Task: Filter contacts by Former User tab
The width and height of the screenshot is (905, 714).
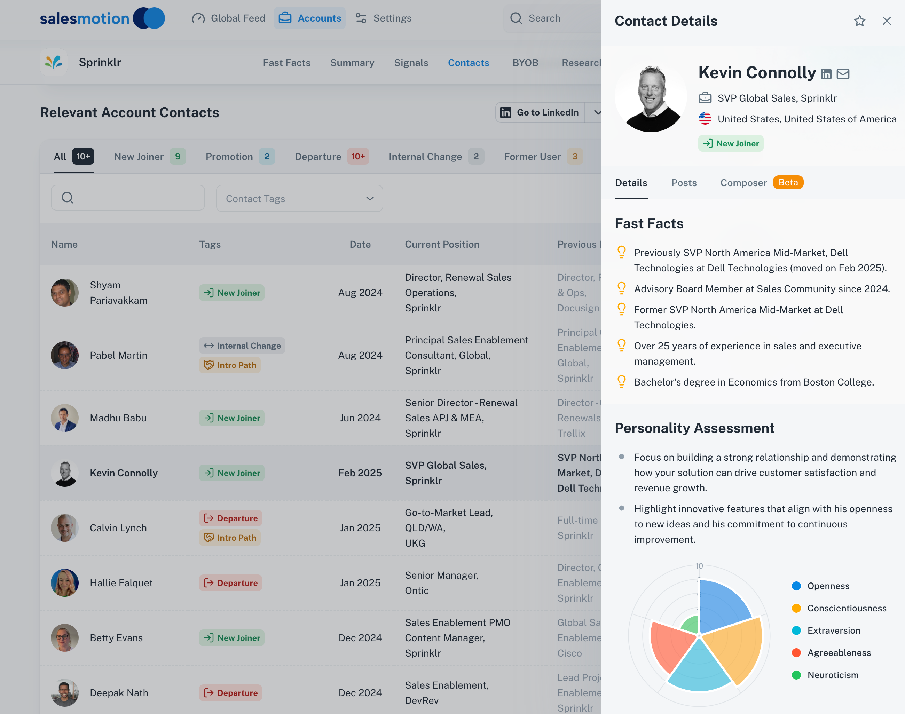Action: 543,156
